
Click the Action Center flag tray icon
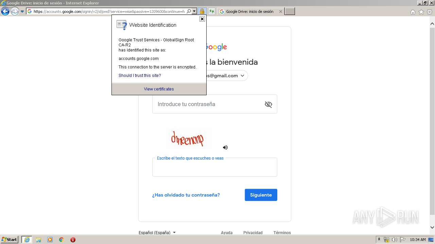pos(403,240)
